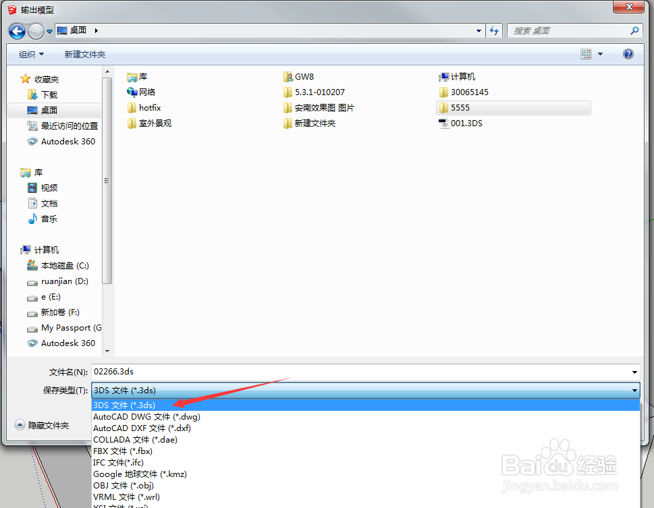Viewport: 654px width, 508px height.
Task: Select the 库 item in file list
Action: point(137,77)
